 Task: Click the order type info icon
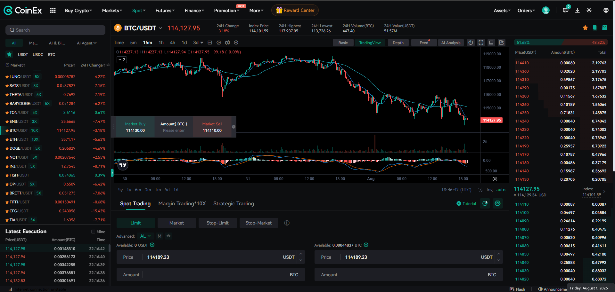click(287, 223)
